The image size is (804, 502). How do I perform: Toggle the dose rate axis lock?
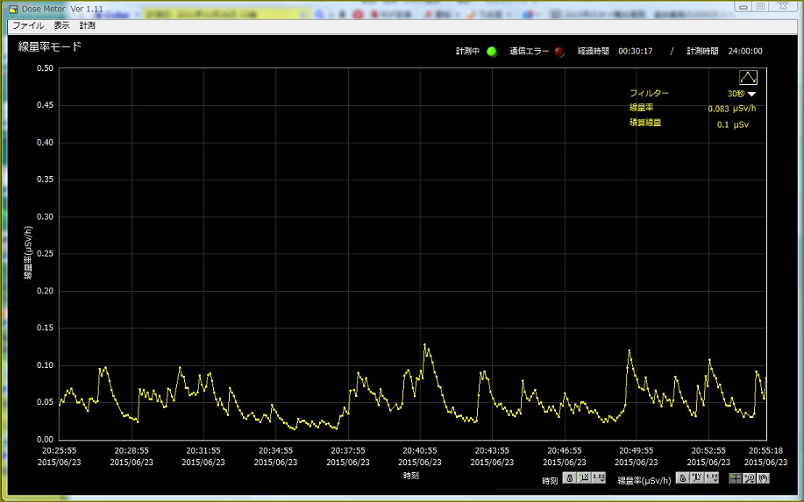coord(682,478)
